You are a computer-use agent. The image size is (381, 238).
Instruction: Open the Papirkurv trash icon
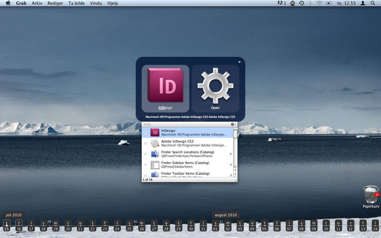pyautogui.click(x=371, y=195)
